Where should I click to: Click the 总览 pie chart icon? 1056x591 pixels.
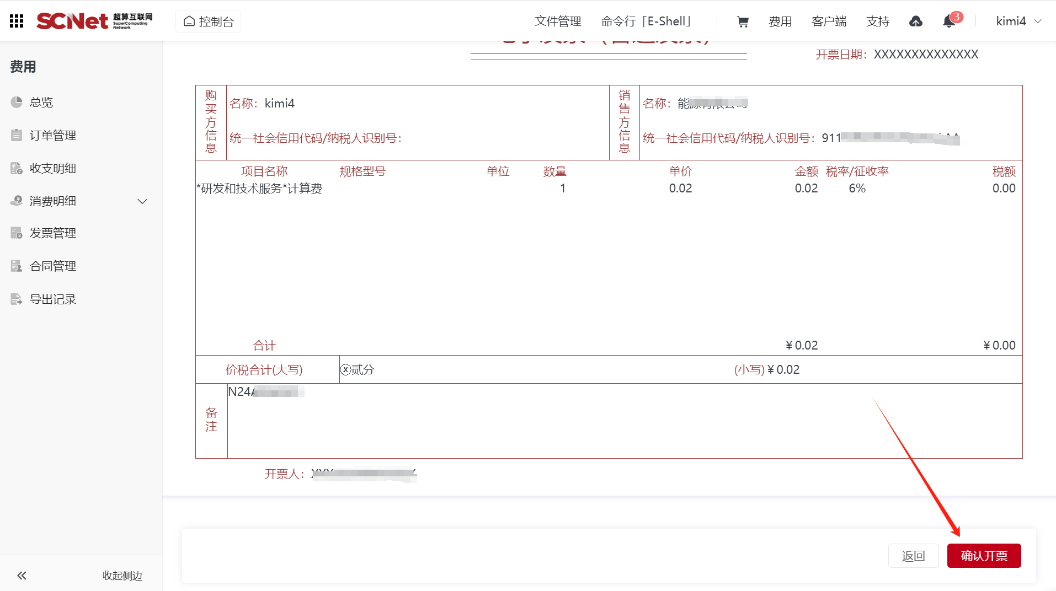17,102
